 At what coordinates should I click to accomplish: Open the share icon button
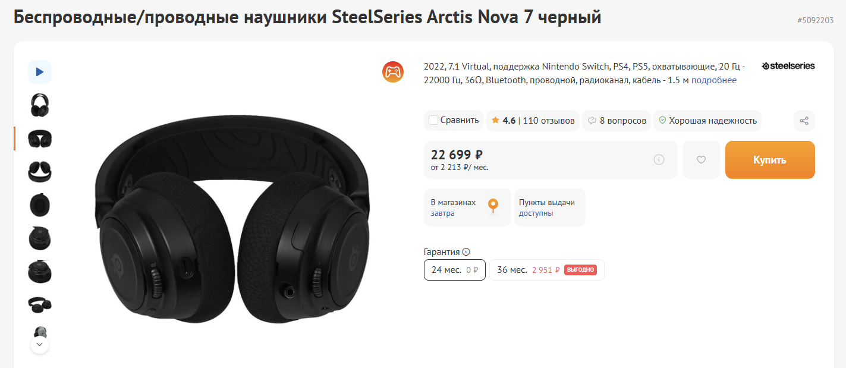coord(804,121)
